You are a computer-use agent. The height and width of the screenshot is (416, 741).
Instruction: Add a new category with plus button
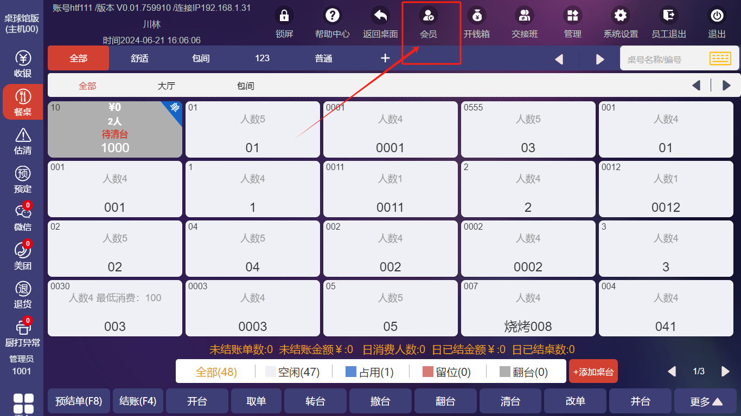[x=385, y=58]
